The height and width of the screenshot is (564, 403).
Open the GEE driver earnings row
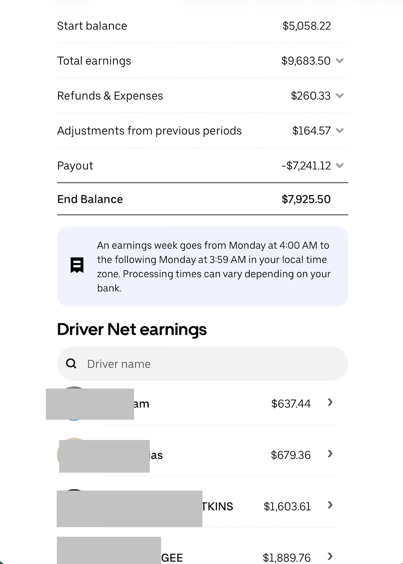(172, 558)
